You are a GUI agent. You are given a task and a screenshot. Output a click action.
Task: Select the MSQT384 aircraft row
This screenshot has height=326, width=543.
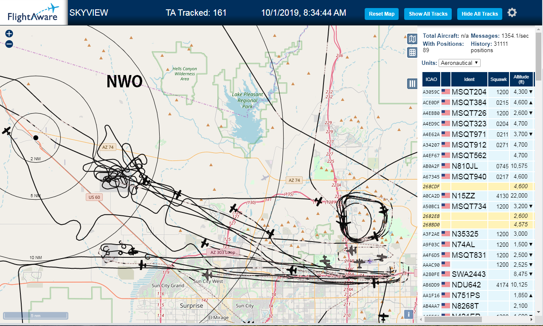478,102
